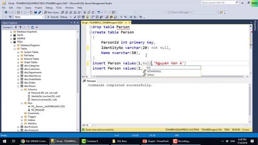Open the Edit menu
The height and width of the screenshot is (145, 258).
[11, 8]
